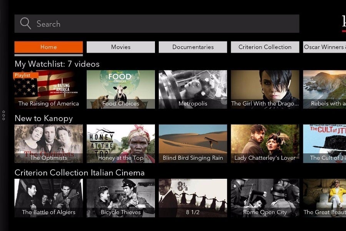Open the Documentaries tab

(193, 47)
